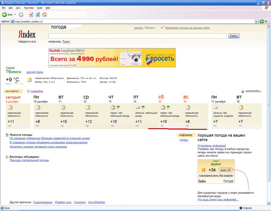The height and width of the screenshot is (211, 271).
Task: Open Что еще умеет наш информер link
Action: coord(218,200)
